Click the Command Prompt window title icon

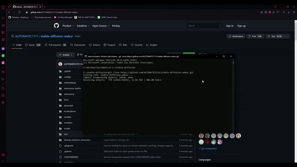[x=85, y=57]
